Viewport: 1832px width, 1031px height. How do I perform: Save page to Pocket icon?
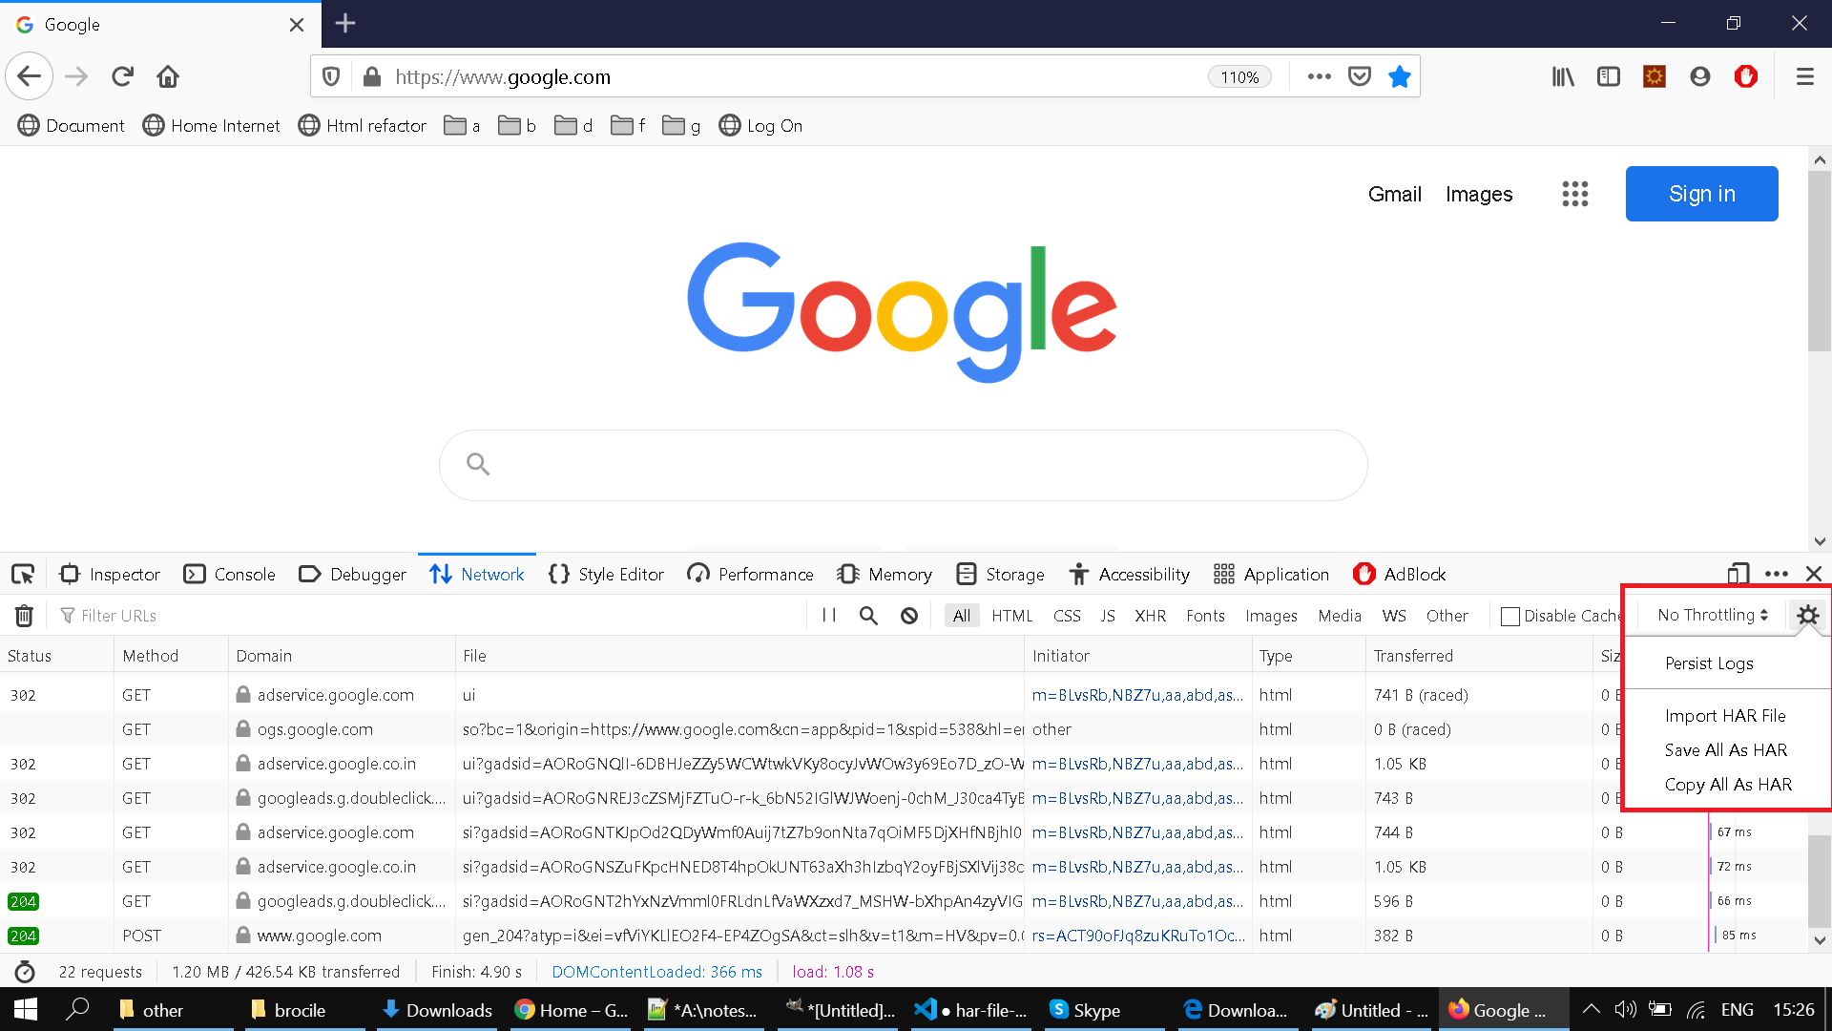pyautogui.click(x=1360, y=76)
